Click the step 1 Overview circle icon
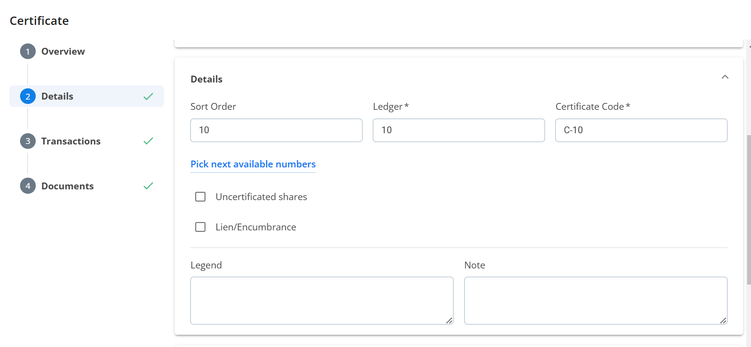This screenshot has height=347, width=751. 28,52
